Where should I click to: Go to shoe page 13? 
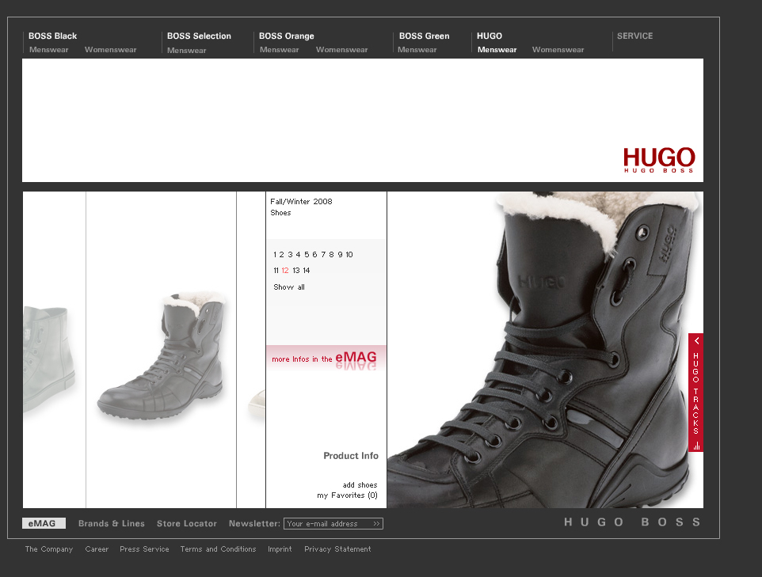tap(296, 271)
